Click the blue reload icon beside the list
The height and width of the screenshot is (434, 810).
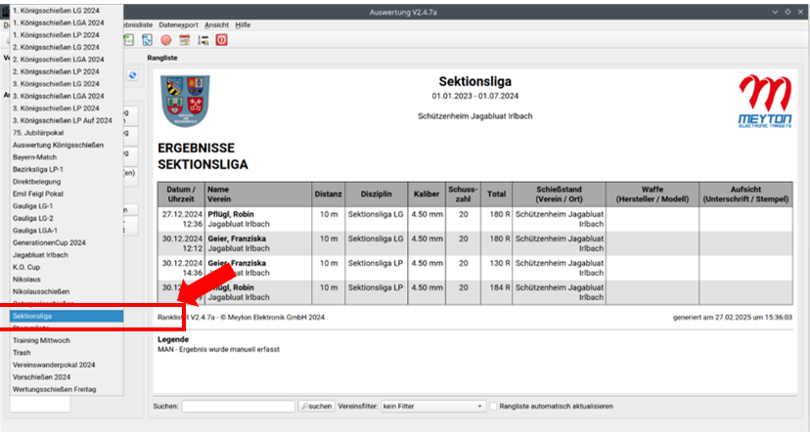point(132,75)
